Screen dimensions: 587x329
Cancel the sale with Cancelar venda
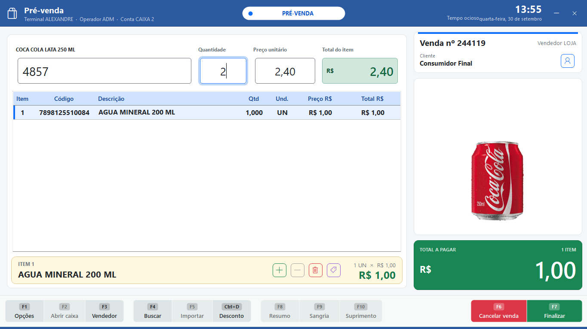(499, 311)
